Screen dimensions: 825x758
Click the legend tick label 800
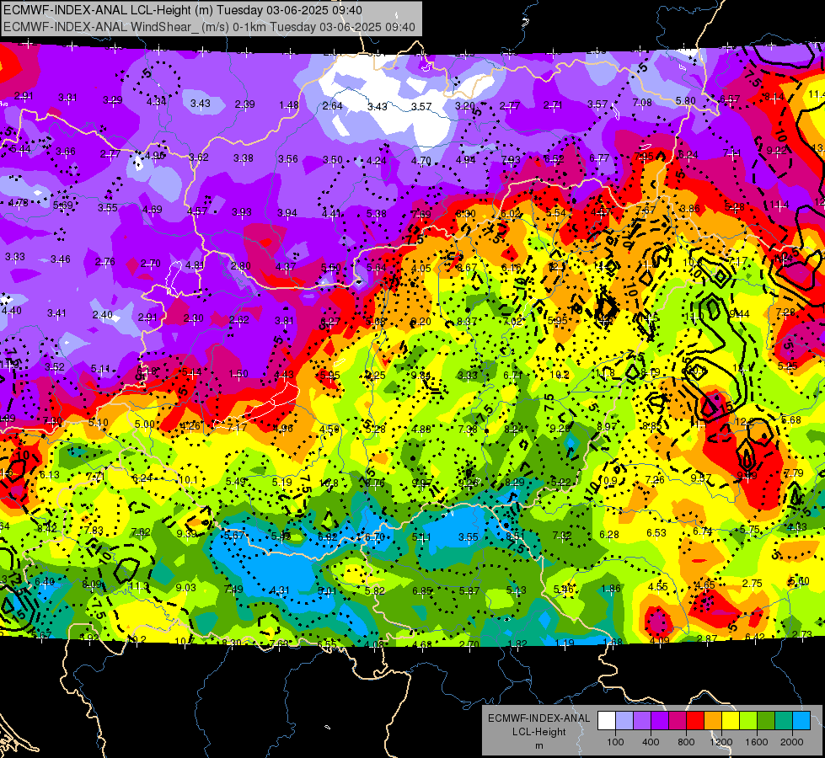(686, 742)
